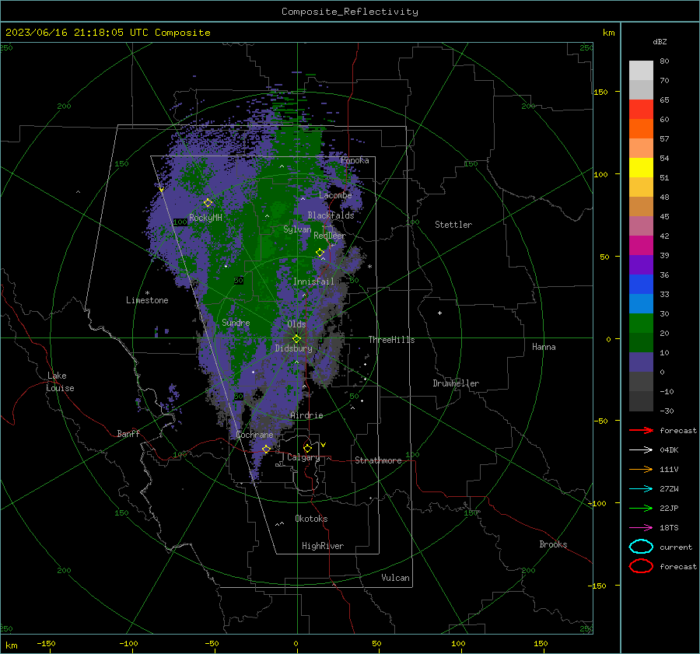The image size is (700, 654).
Task: Click the Olds city label
Action: pos(296,324)
